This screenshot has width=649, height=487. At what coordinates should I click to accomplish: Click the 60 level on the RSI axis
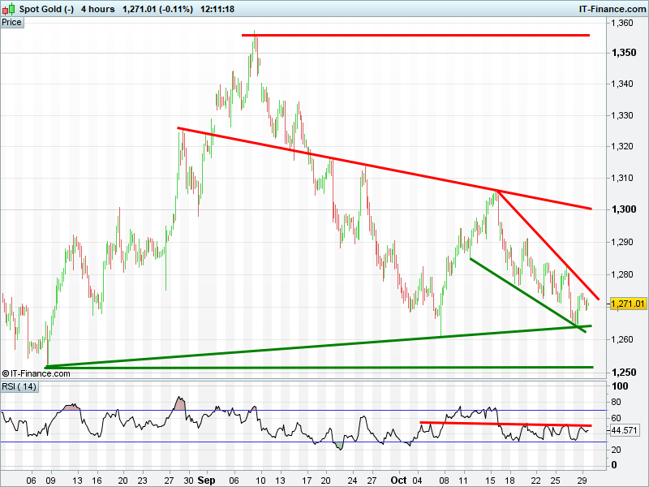tap(616, 418)
